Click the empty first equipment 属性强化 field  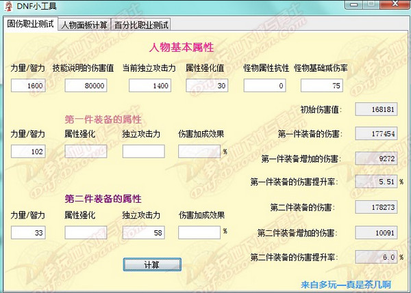(x=86, y=152)
